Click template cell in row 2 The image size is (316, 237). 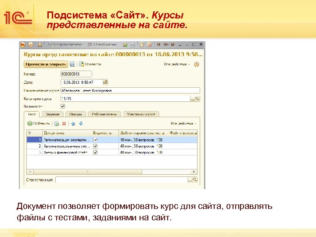(x=144, y=146)
